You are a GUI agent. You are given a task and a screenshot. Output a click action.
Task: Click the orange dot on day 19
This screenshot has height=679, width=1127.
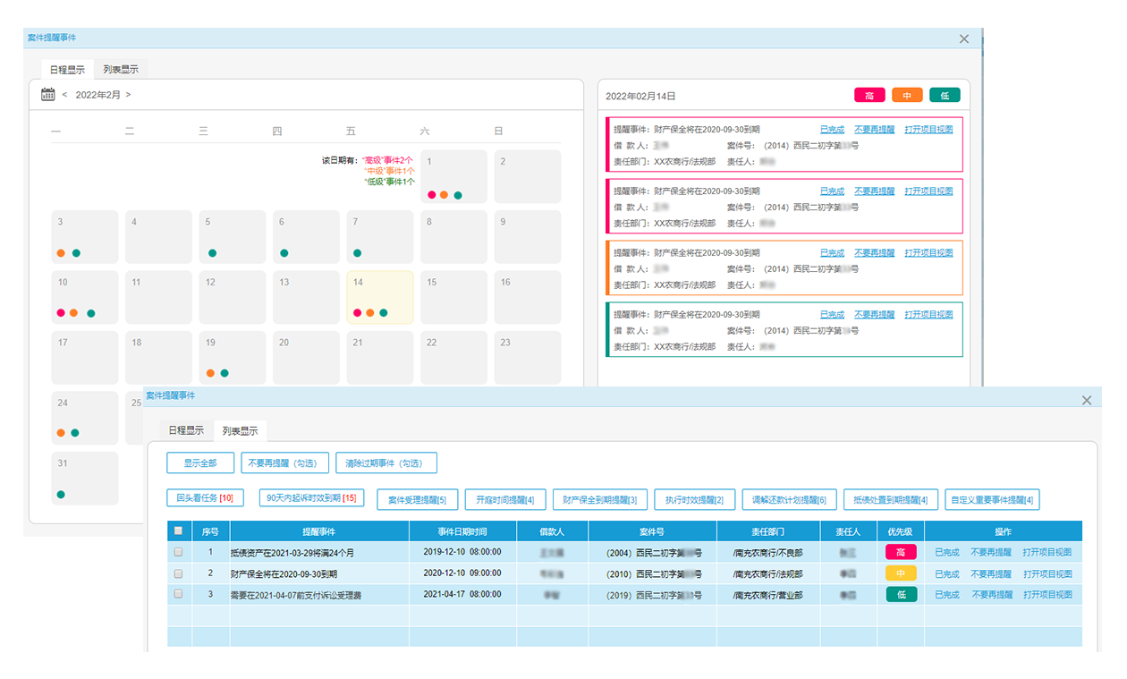coord(210,373)
